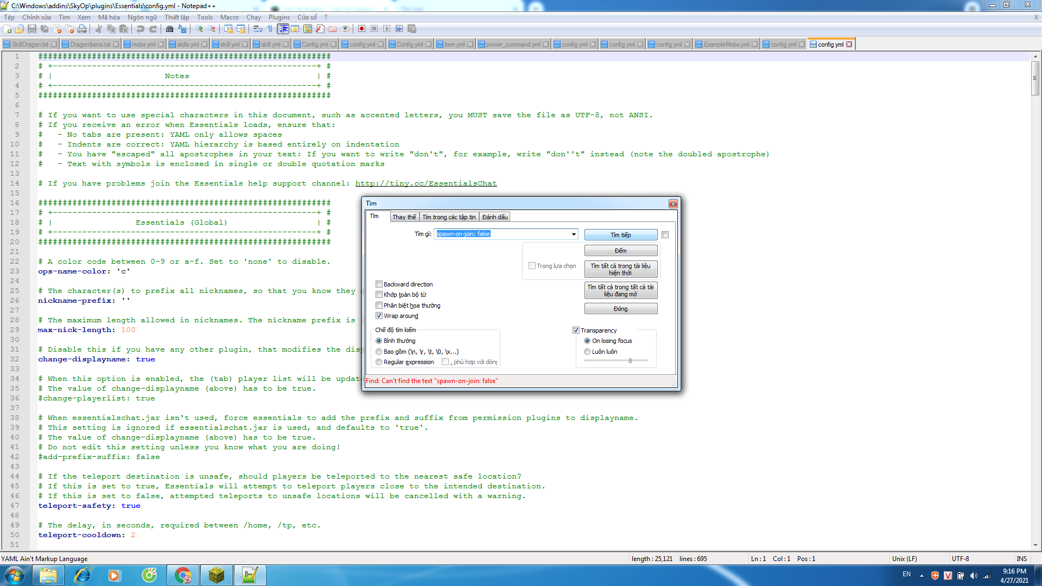Open the Plugins menu

279,17
